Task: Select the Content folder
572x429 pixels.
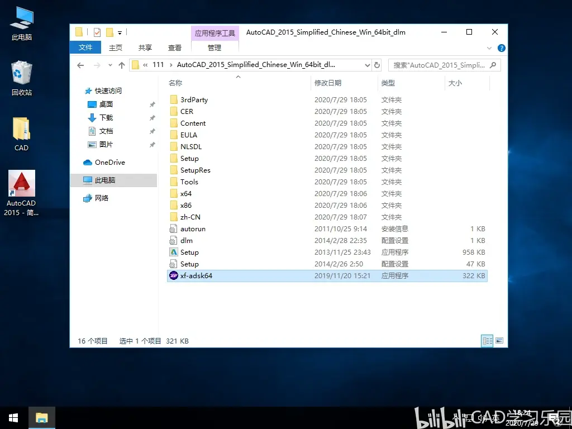Action: (327, 123)
